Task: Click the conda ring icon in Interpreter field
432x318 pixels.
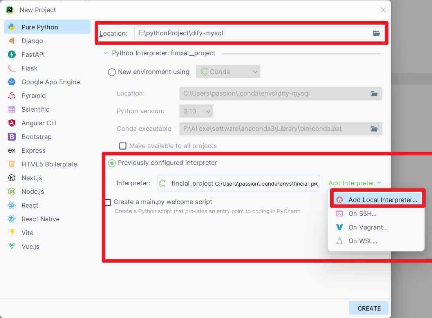Action: coord(163,183)
